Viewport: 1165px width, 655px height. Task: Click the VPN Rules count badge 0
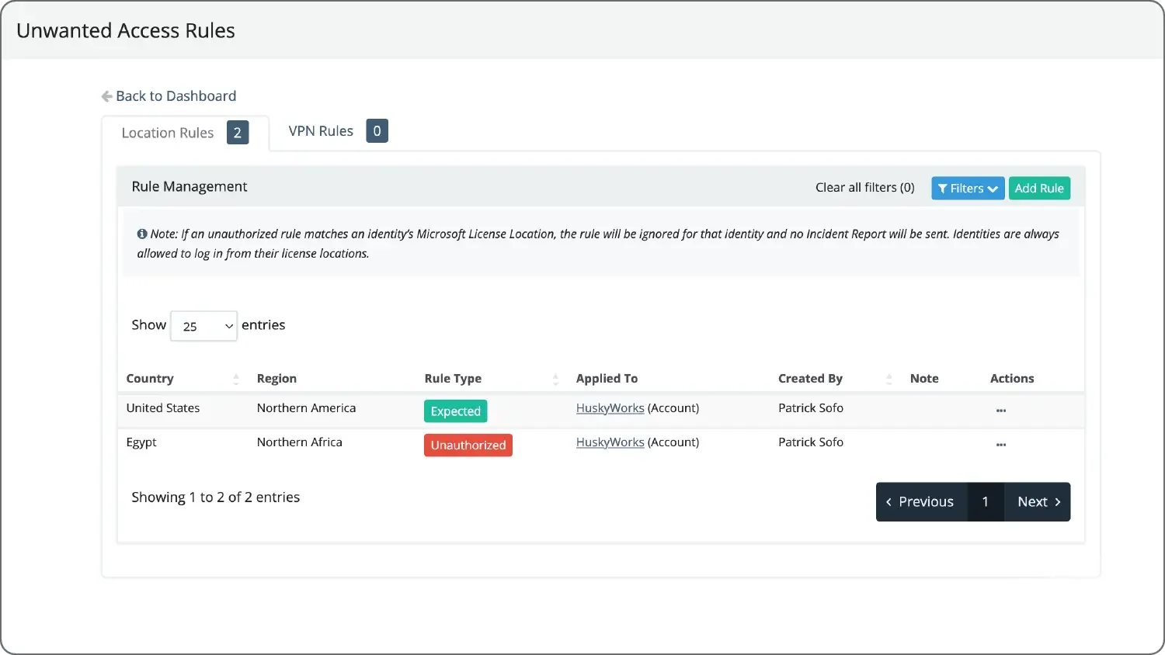coord(377,131)
